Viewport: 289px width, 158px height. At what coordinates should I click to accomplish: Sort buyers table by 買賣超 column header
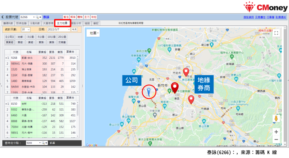(x=42, y=52)
